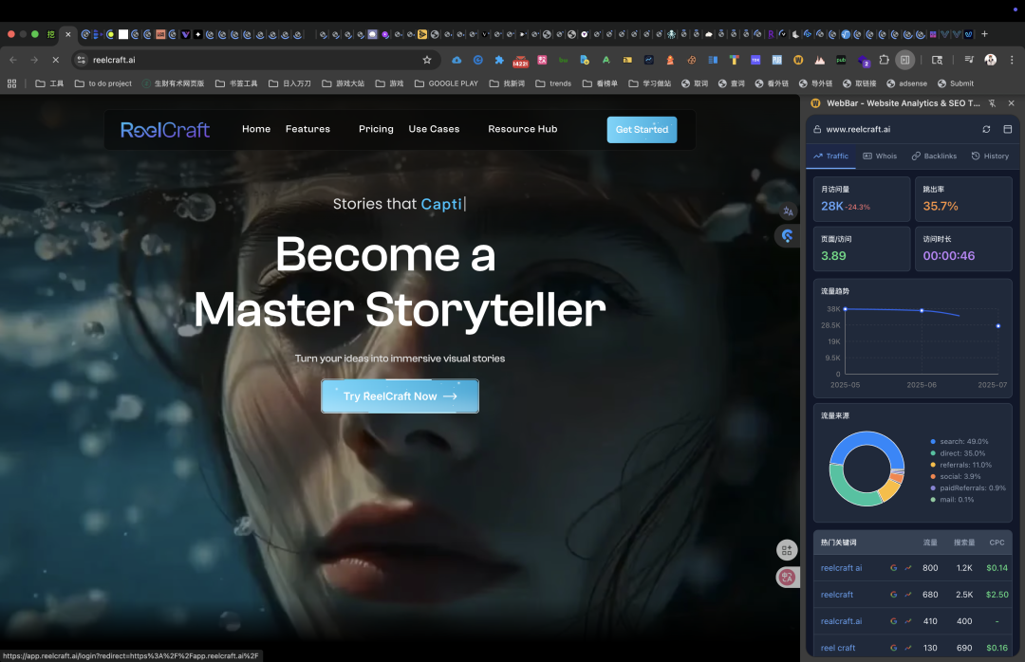Click the ReelCraft logo

(165, 129)
